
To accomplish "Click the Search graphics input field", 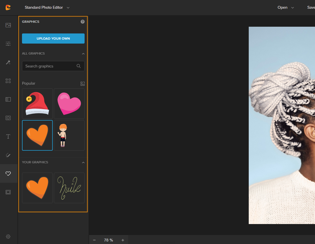I will click(49, 66).
